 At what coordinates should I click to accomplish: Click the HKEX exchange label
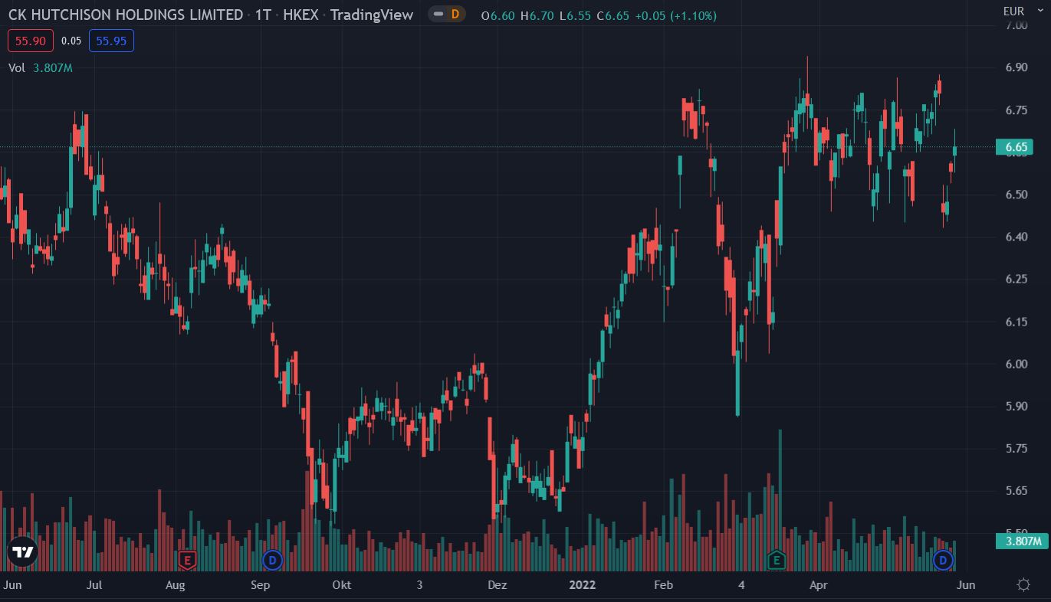(301, 15)
